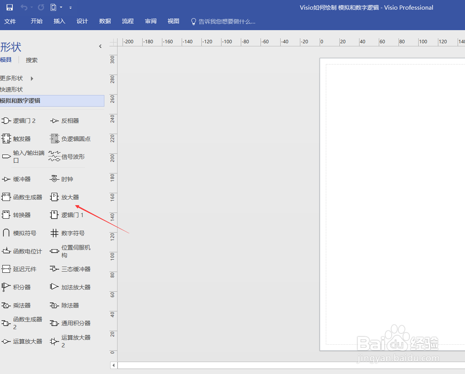Select the 缓冲器 buffer shape icon

[x=6, y=179]
